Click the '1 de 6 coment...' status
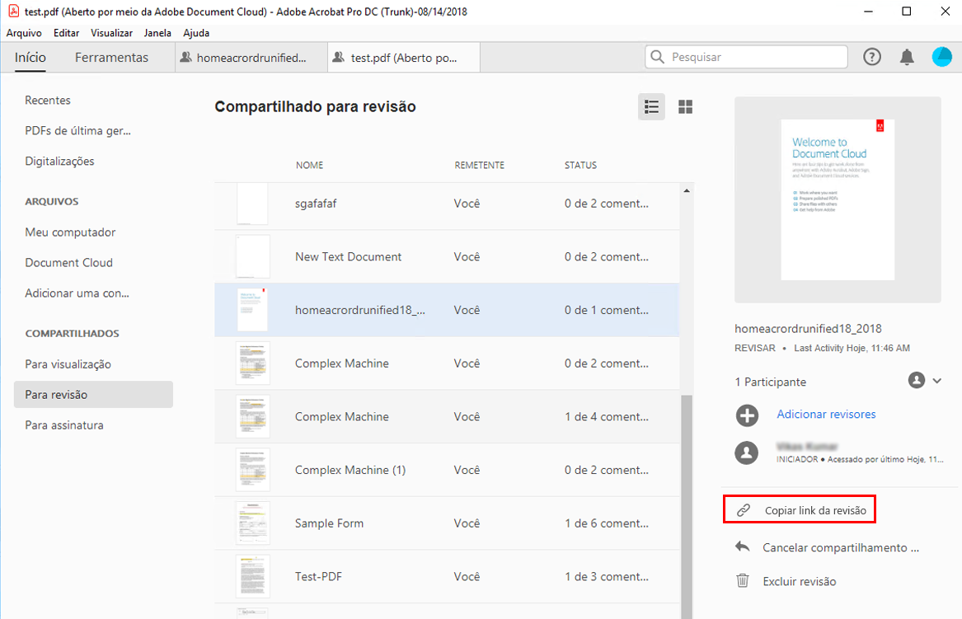The width and height of the screenshot is (962, 619). [x=606, y=523]
